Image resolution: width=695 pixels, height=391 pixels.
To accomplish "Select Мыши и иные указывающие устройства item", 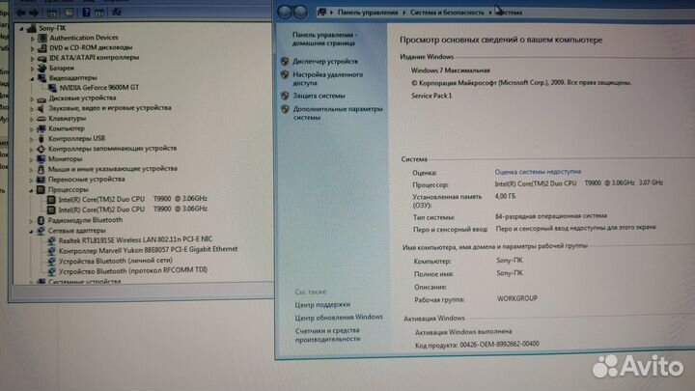I will click(113, 169).
